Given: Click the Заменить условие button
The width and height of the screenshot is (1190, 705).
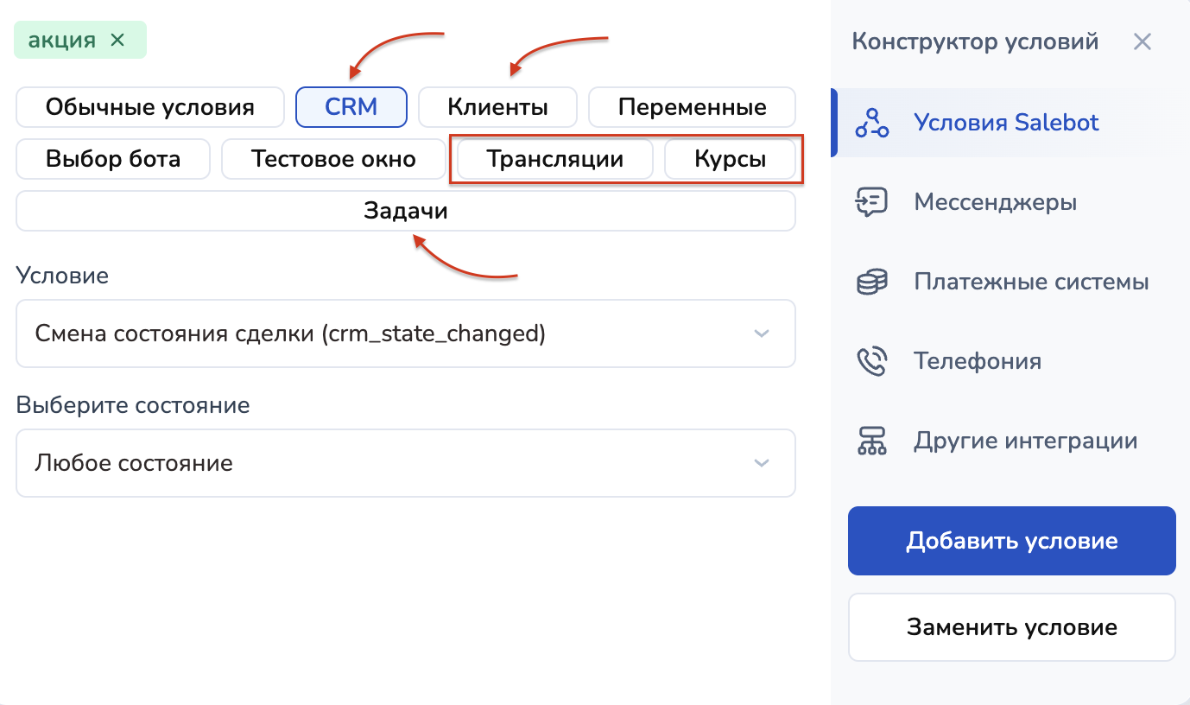Looking at the screenshot, I should [1011, 627].
